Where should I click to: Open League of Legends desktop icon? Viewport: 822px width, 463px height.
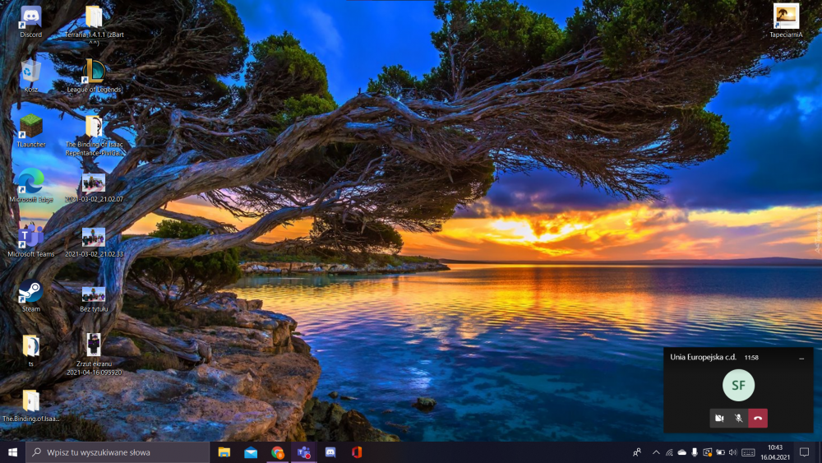pos(94,72)
